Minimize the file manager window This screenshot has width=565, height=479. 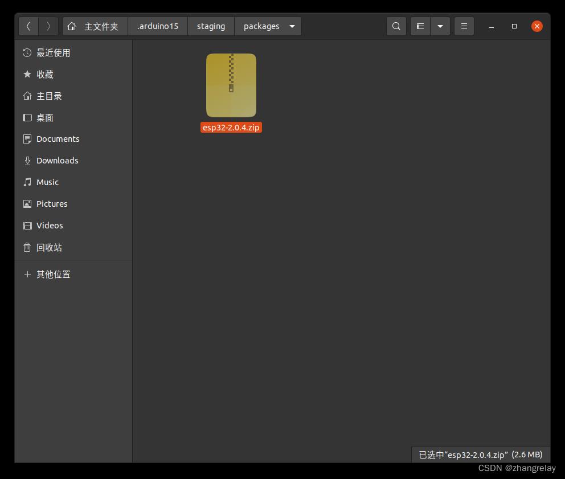491,26
